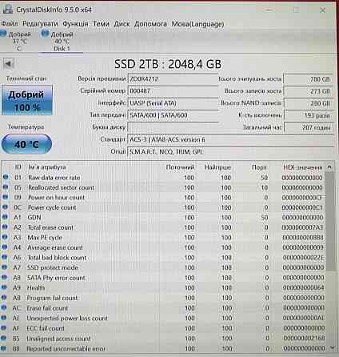339x357 pixels.
Task: Open the Диск menu
Action: click(x=122, y=24)
